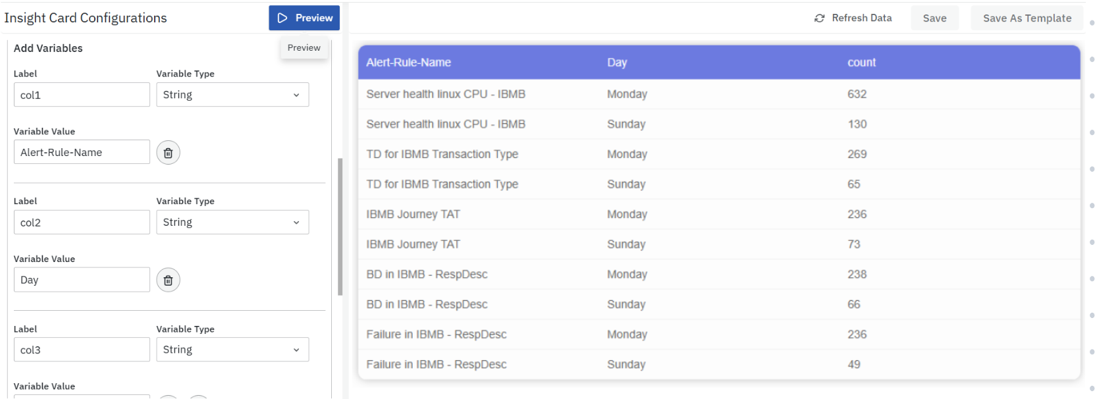Click the configuration panel vertical scrollbar
1095x399 pixels.
click(340, 226)
